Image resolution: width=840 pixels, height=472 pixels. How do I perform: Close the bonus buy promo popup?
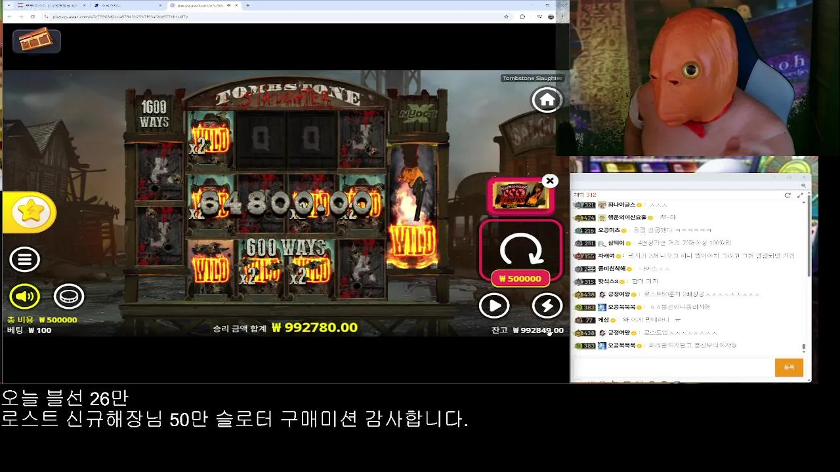coord(550,181)
